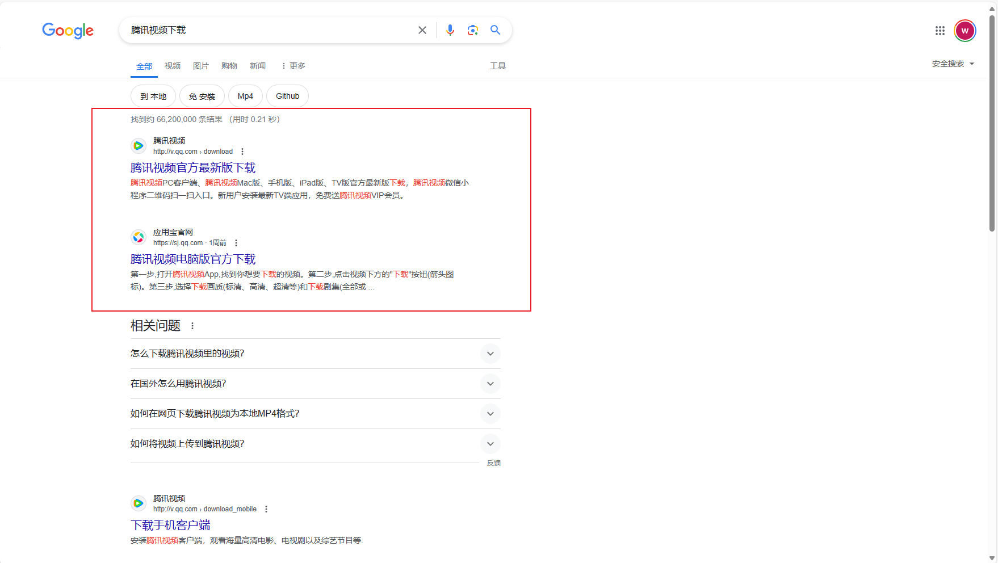Click the http://v.qq.com › download URL text
The image size is (998, 563).
(x=193, y=152)
